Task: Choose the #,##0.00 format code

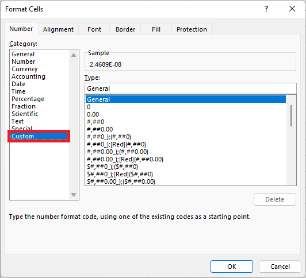Action: click(x=100, y=129)
